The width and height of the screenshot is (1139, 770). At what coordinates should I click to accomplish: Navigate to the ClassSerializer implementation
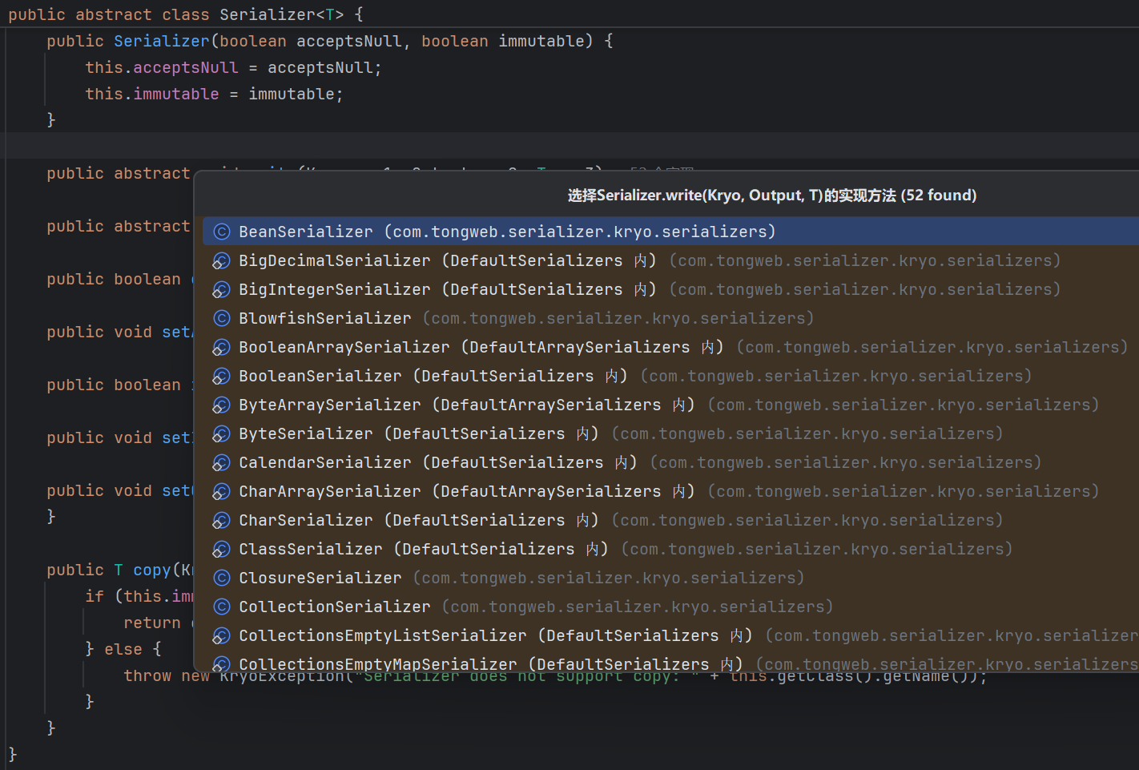click(310, 549)
